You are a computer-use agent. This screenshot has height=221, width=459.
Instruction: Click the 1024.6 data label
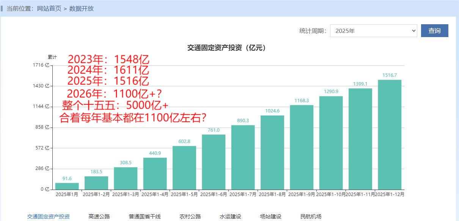click(x=272, y=111)
